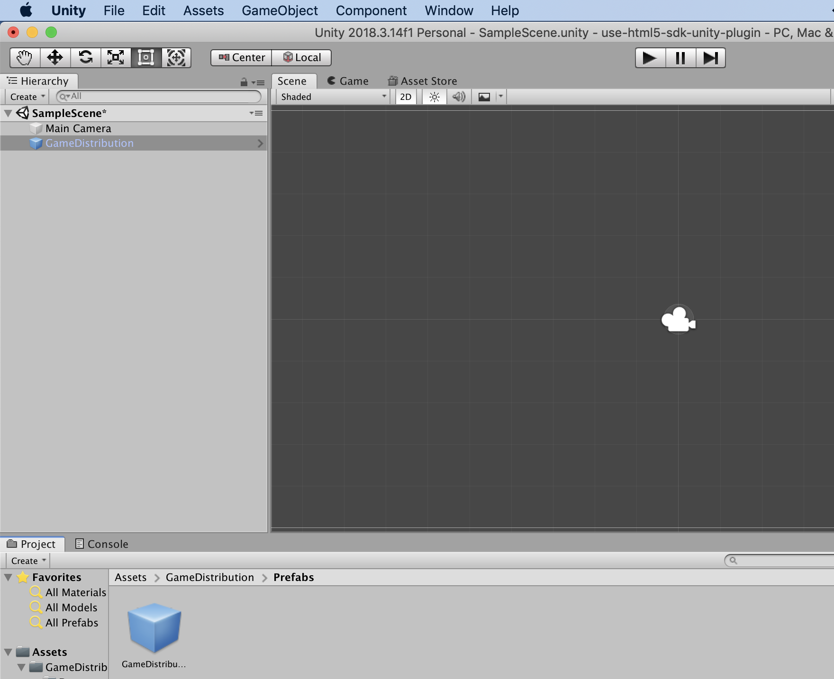Screen dimensions: 834x679
Task: Select All Prefabs favorite
Action: [x=64, y=623]
